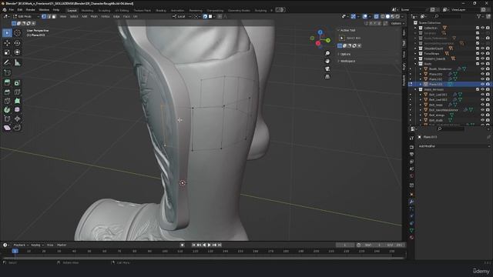Screen dimensions: 493x277
Task: Toggle ShoulderGuard collection eye icon
Action: coord(482,48)
